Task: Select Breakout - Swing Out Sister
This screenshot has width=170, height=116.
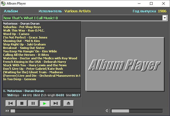Action: click(24, 48)
